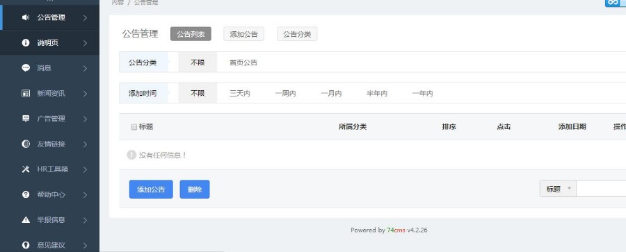Viewport: 626px width, 252px height.
Task: Expand the 友情链接 sidebar chevron
Action: pyautogui.click(x=85, y=144)
